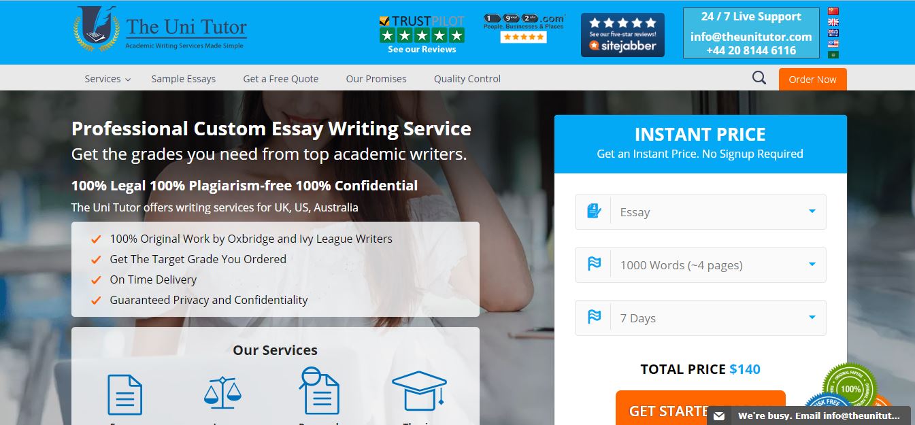Open the Research magnifier-document service icon
915x425 pixels.
point(318,391)
